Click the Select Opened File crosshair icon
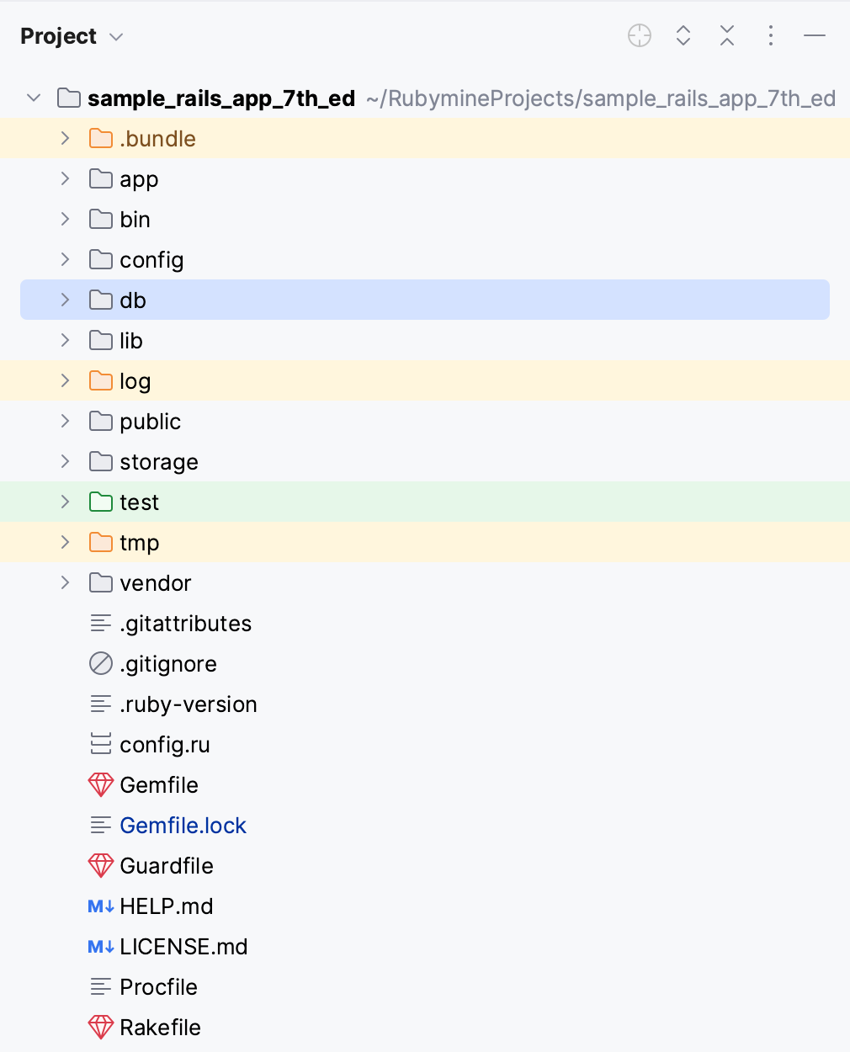Viewport: 850px width, 1052px height. [x=639, y=36]
